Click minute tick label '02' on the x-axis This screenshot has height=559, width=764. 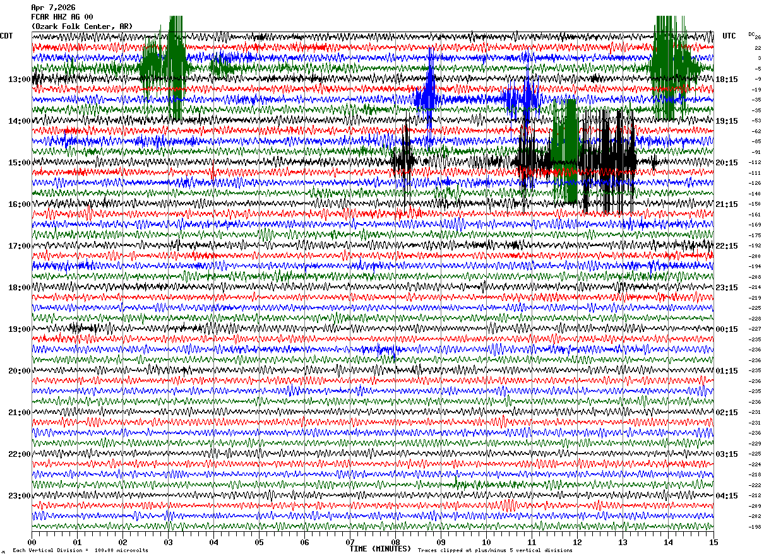tap(123, 542)
